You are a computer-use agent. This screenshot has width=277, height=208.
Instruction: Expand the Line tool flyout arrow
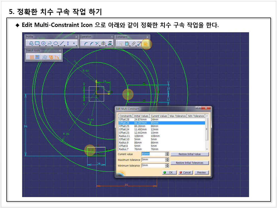point(65,46)
